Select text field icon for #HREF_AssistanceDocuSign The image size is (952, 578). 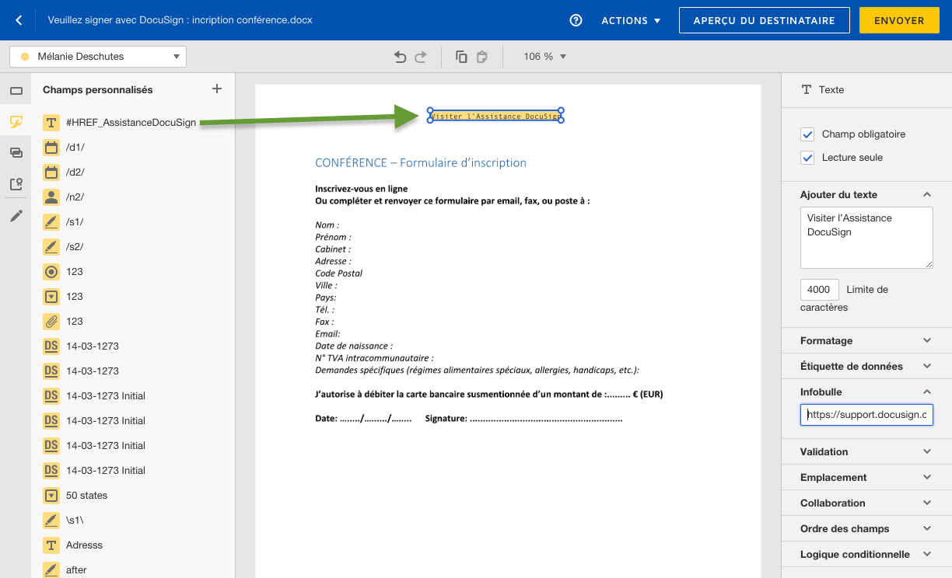click(x=51, y=123)
